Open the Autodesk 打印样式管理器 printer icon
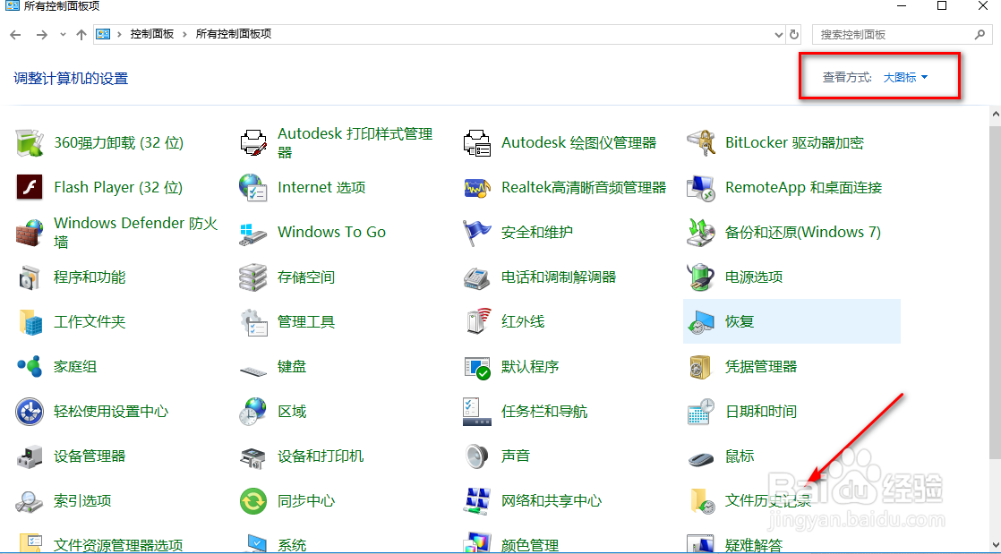1001x554 pixels. (253, 142)
